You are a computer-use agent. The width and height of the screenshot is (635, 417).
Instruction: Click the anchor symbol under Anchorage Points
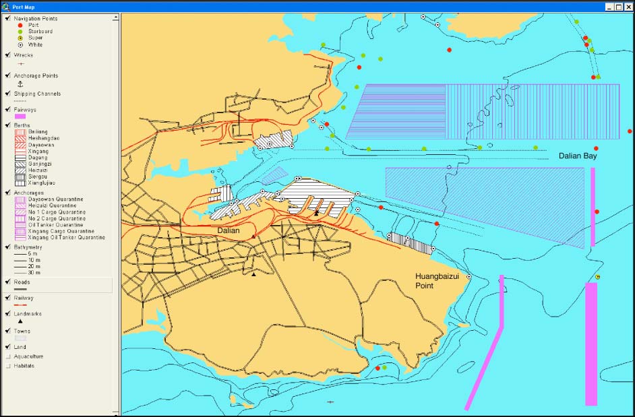tap(20, 84)
